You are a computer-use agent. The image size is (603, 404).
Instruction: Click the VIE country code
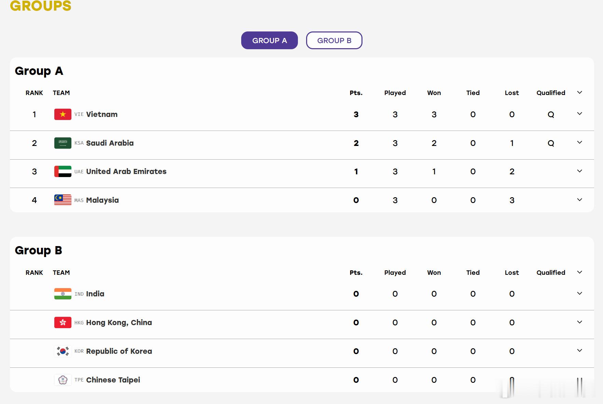[79, 115]
